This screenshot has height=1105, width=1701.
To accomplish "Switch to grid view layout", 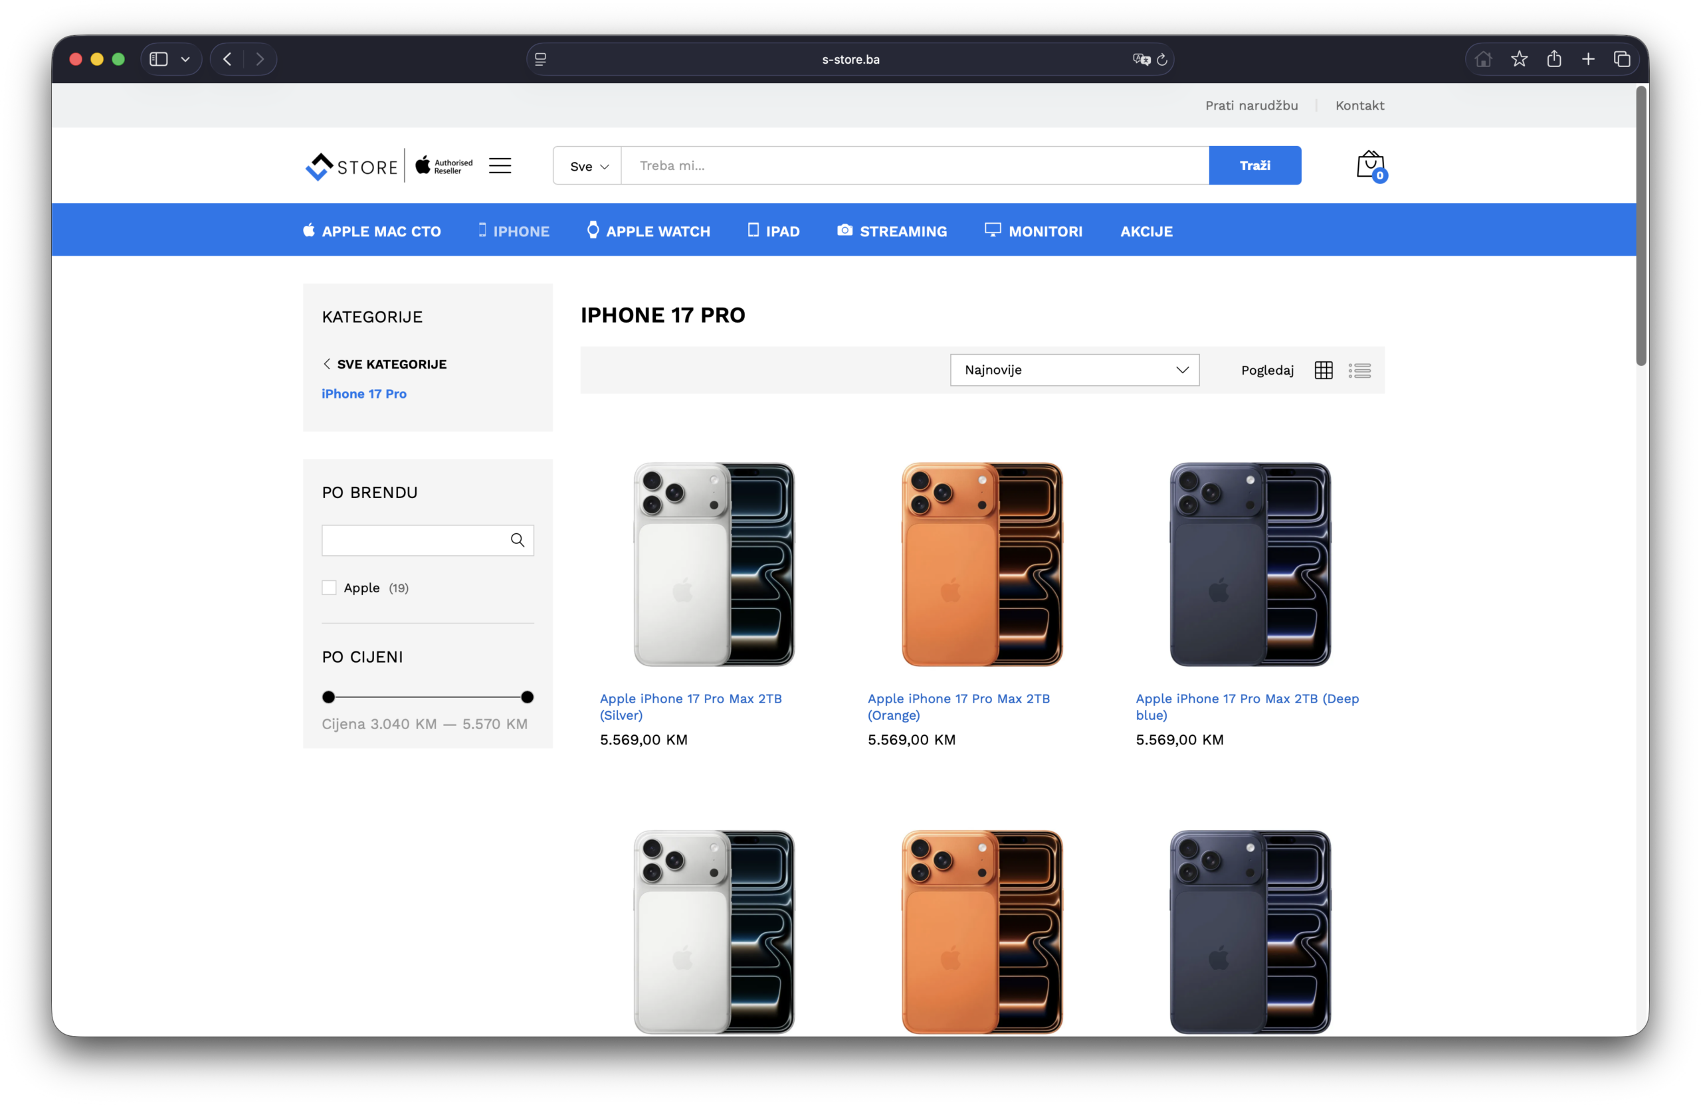I will pos(1323,370).
